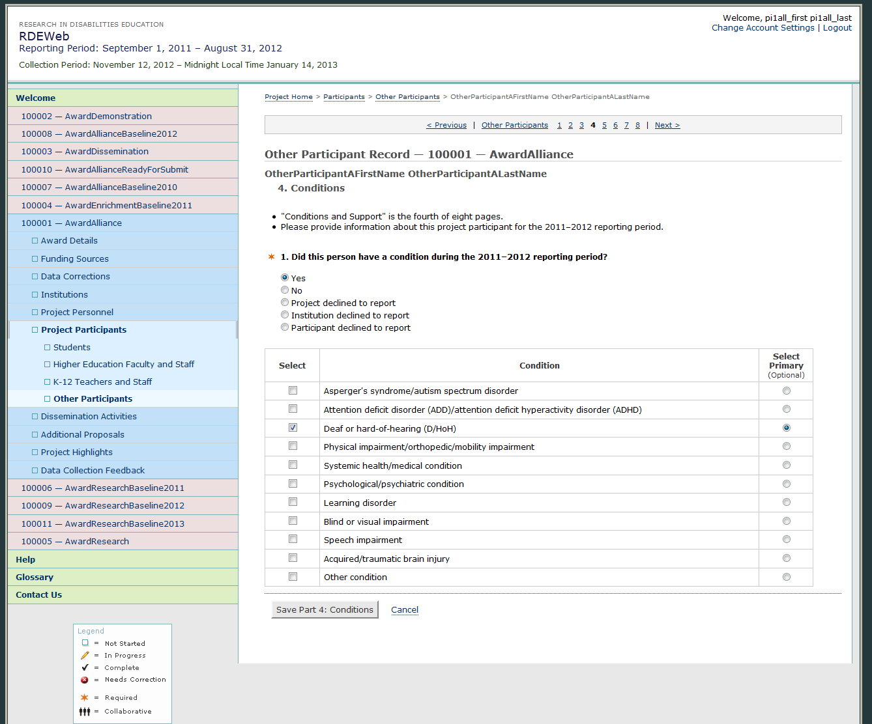This screenshot has width=872, height=724.
Task: Click the status icon next to Students
Action: click(x=47, y=348)
